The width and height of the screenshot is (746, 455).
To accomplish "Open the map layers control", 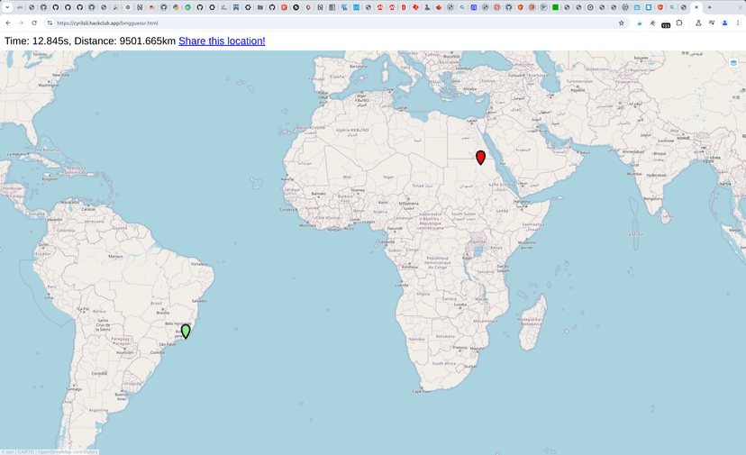I will [x=734, y=63].
